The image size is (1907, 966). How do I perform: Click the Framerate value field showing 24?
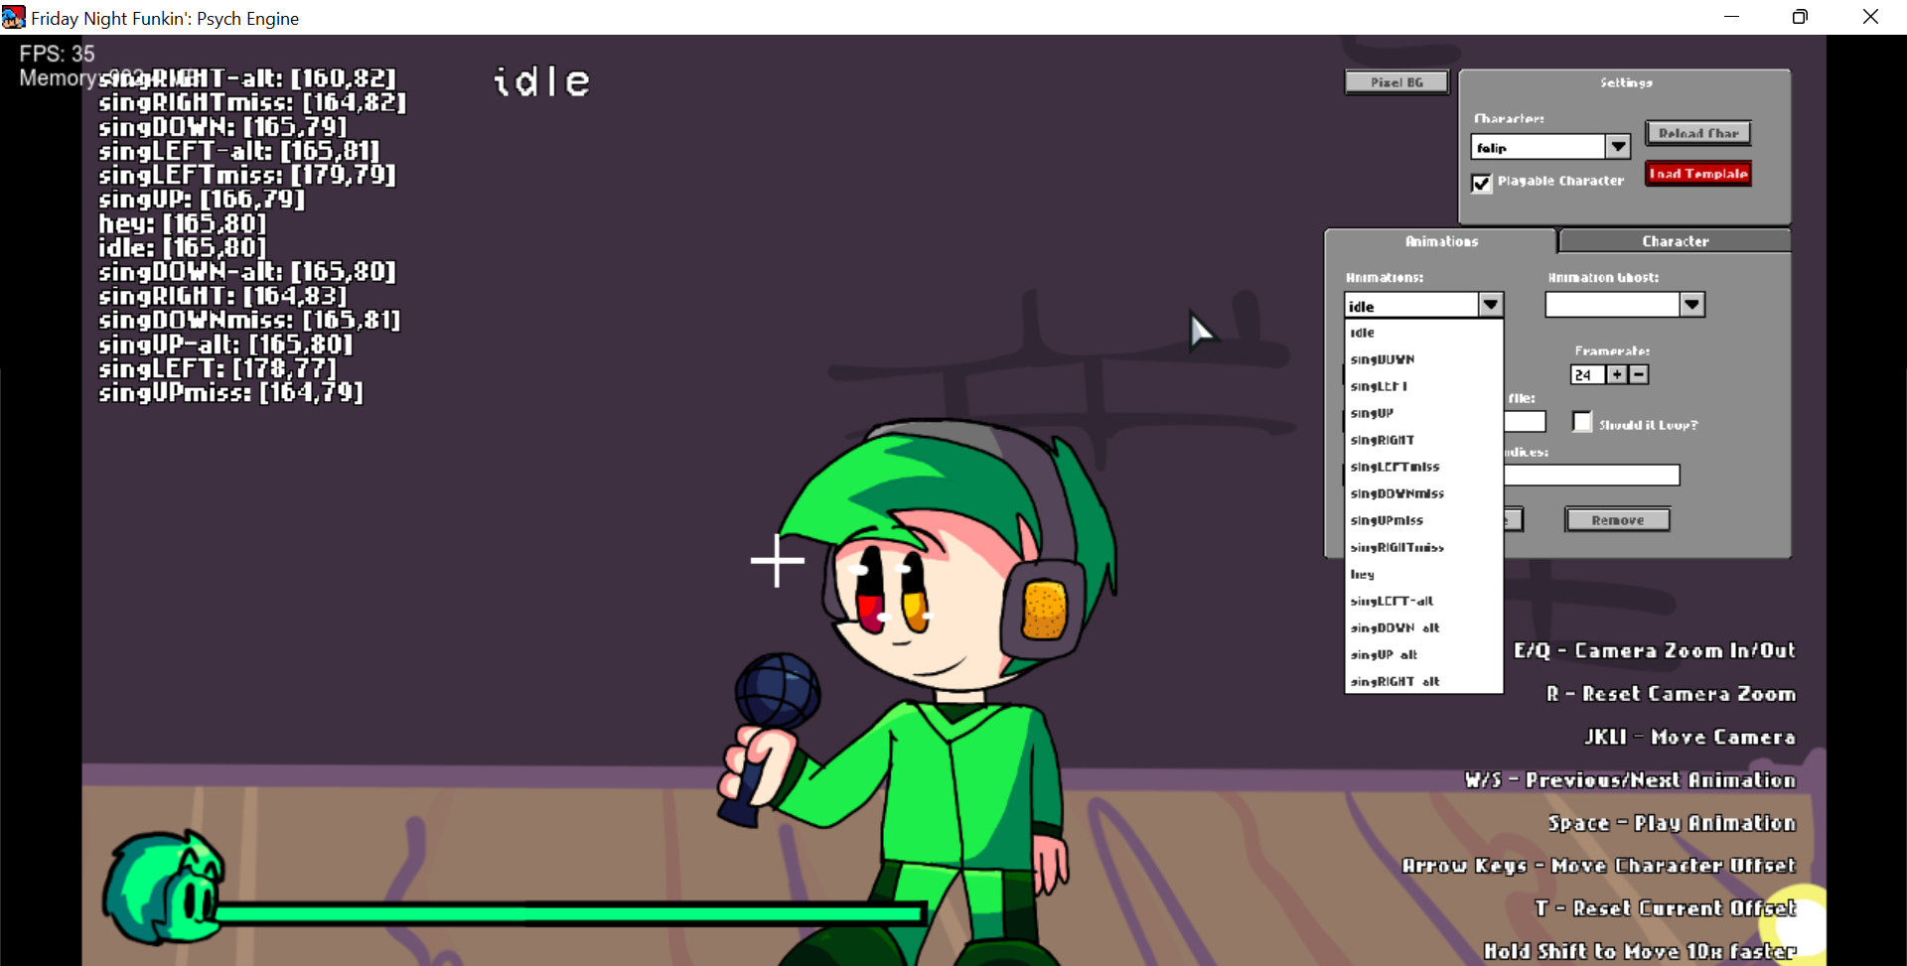[x=1587, y=374]
